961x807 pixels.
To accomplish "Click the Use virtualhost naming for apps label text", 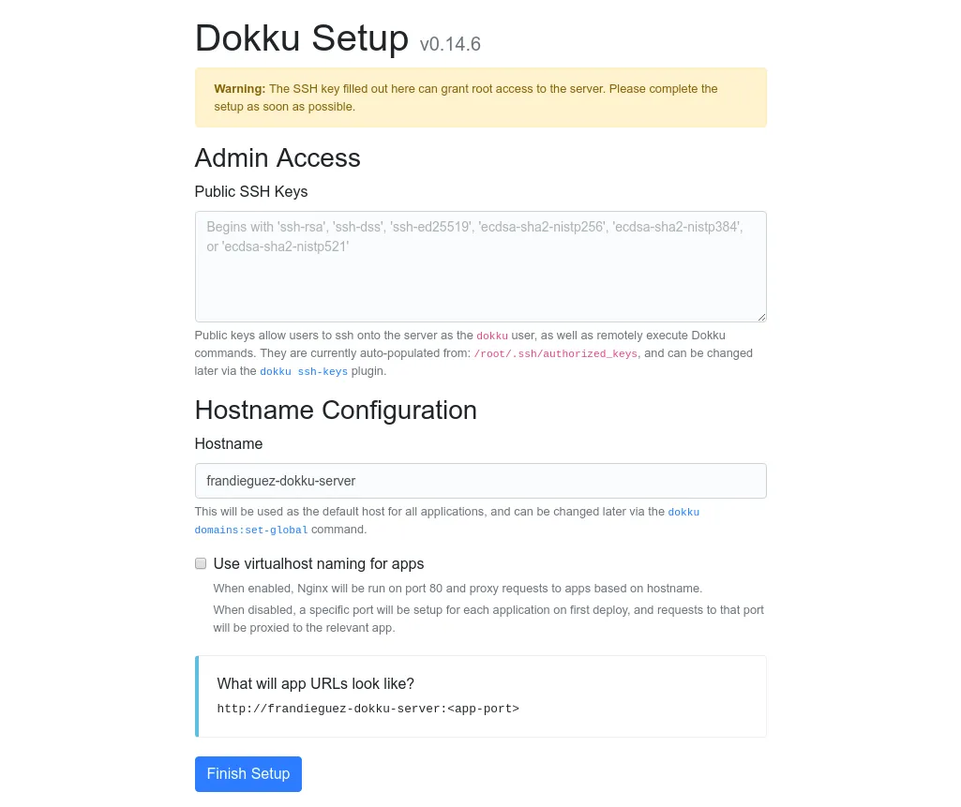I will click(x=318, y=563).
